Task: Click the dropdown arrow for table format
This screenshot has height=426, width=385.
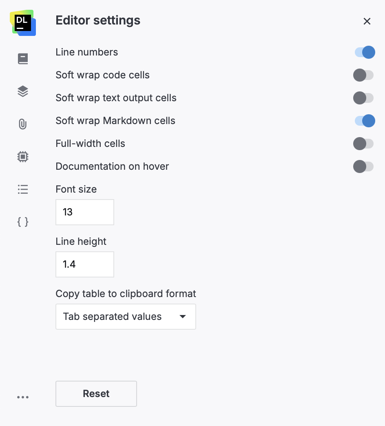Action: pyautogui.click(x=183, y=317)
